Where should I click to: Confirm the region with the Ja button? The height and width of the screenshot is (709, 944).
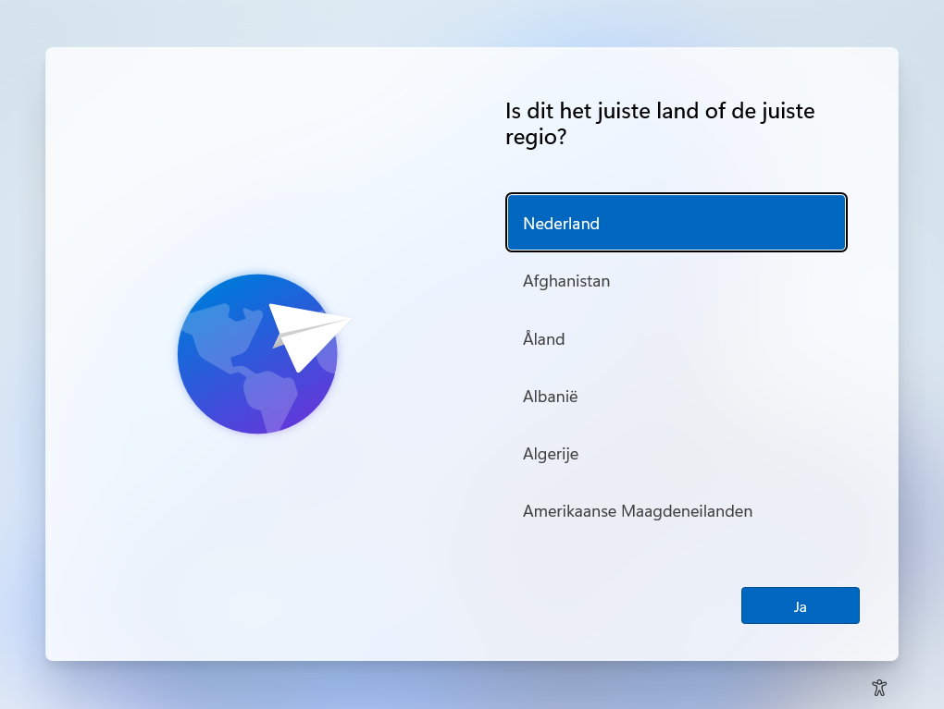(x=801, y=605)
